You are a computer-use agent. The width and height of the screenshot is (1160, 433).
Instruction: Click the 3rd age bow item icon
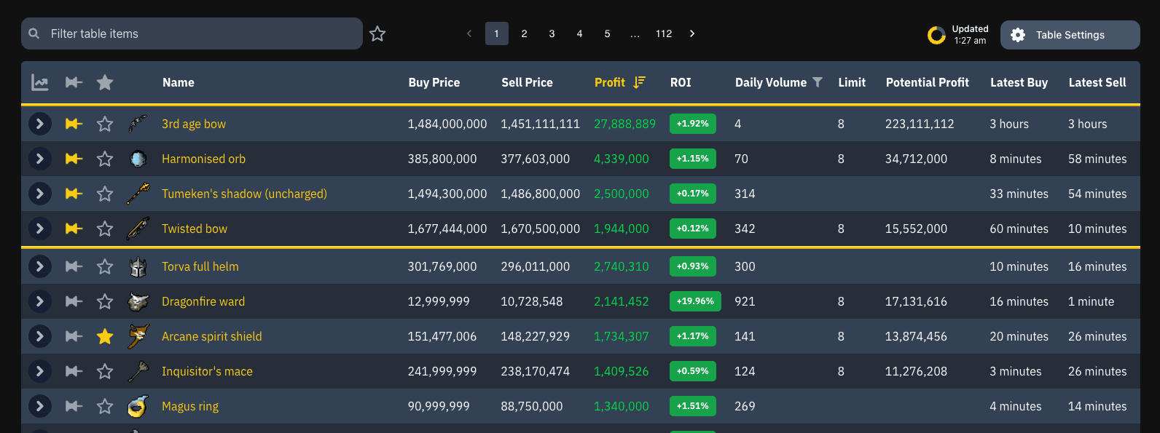click(x=138, y=124)
